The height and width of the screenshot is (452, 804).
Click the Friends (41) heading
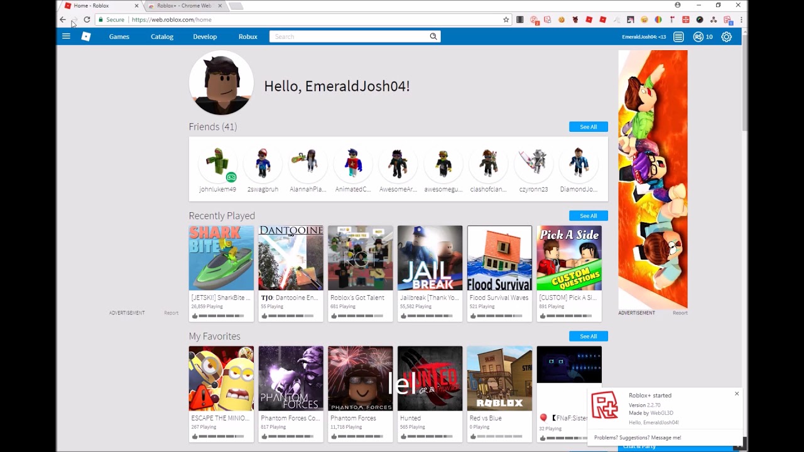coord(213,127)
